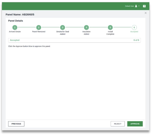152x135 pixels.
Task: Click the Accepted 6 of 6 progress bar
Action: [74, 40]
